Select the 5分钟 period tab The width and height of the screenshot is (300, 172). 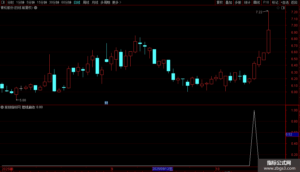click(31, 2)
